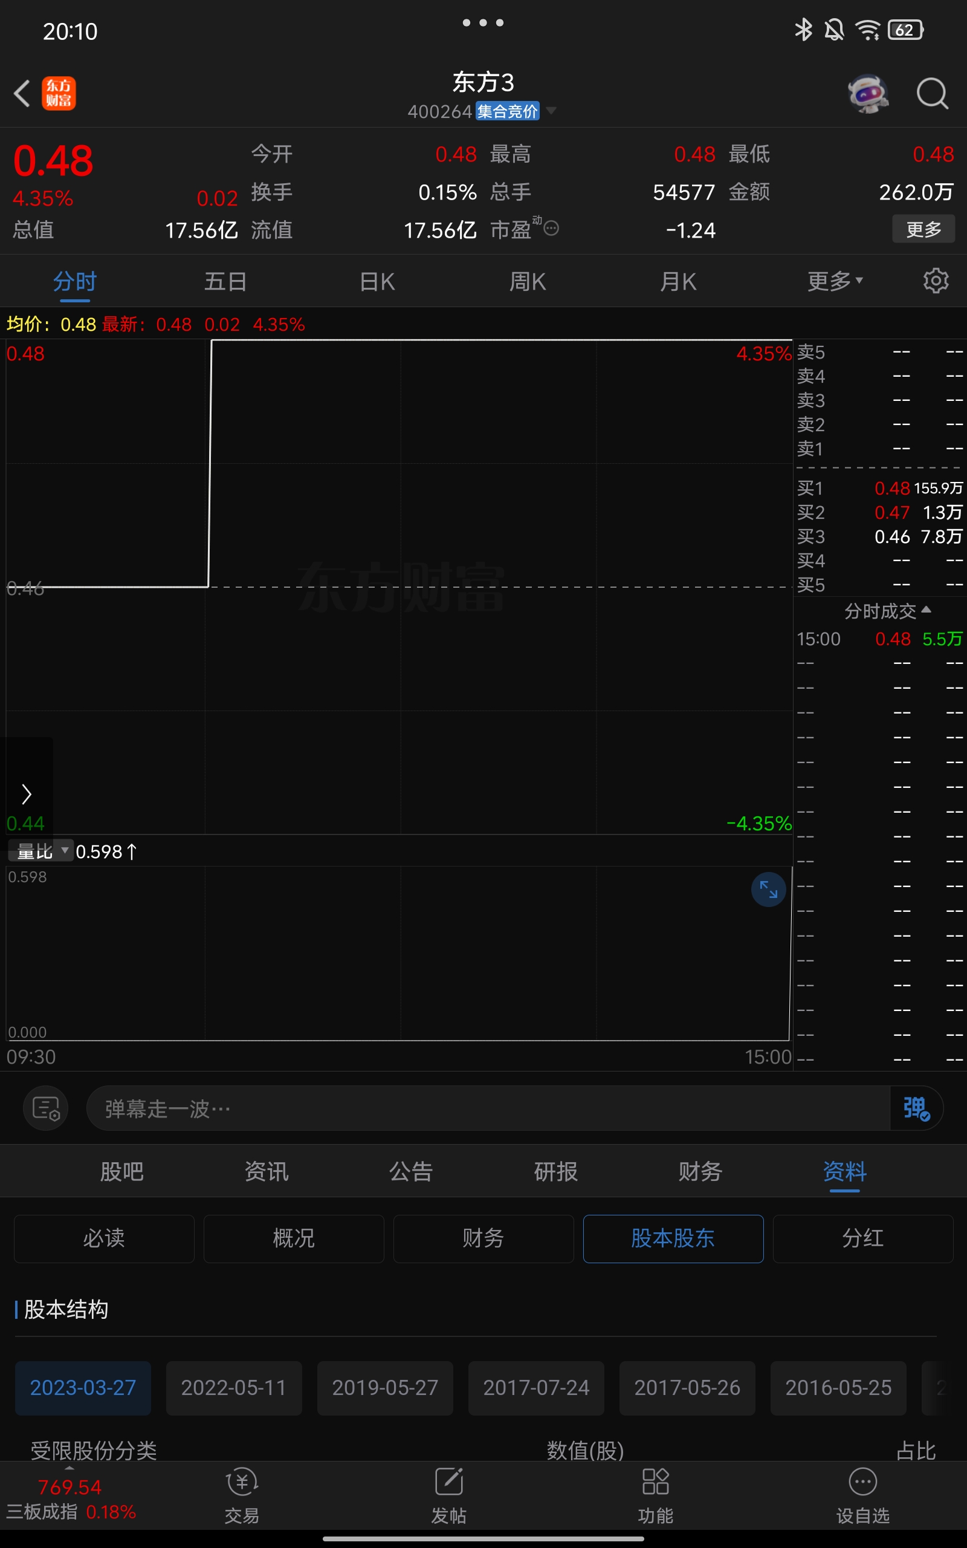Tap the stock title 东方3
The image size is (967, 1548).
(483, 82)
